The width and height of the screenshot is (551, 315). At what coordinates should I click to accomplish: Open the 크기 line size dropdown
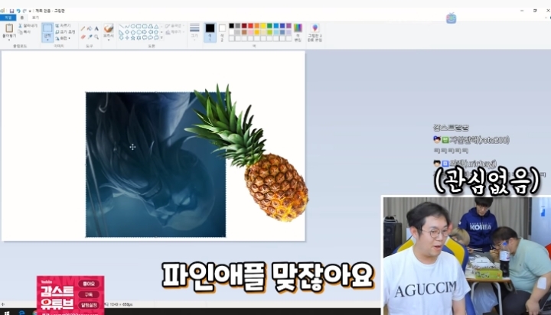tap(194, 31)
